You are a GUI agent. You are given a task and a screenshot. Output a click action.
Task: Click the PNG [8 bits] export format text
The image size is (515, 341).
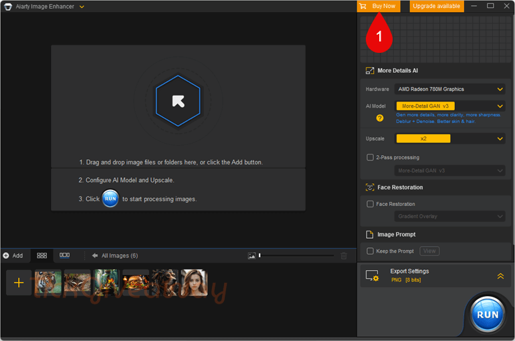[406, 280]
